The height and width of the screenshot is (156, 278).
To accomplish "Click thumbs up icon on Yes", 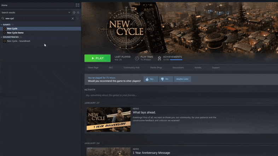I will point(147,79).
